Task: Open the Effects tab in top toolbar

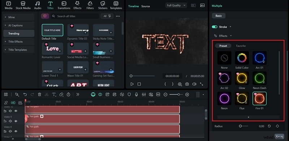Action: pyautogui.click(x=77, y=5)
